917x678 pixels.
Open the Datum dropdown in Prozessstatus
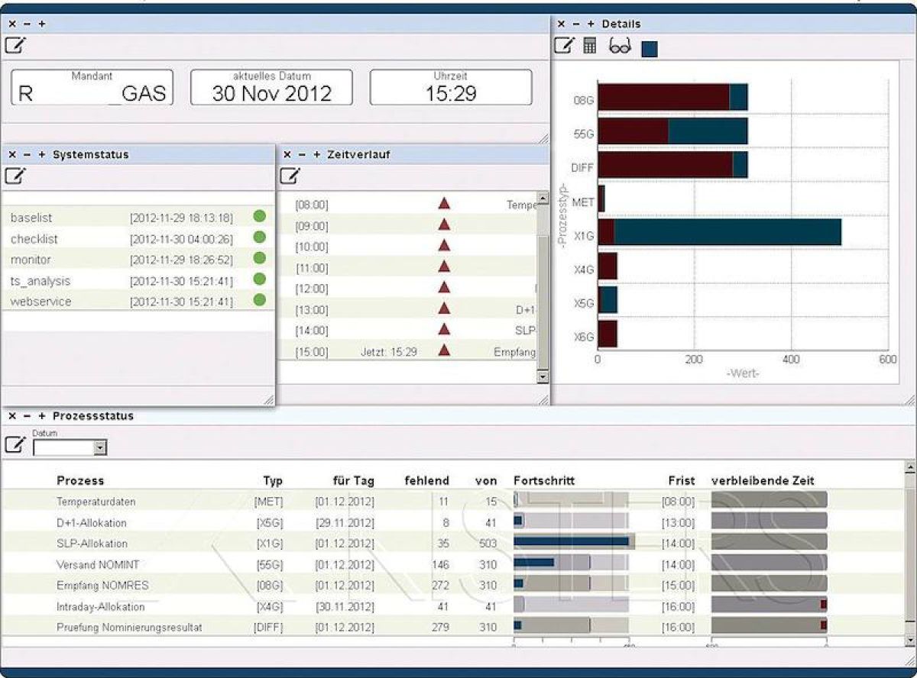tap(99, 448)
